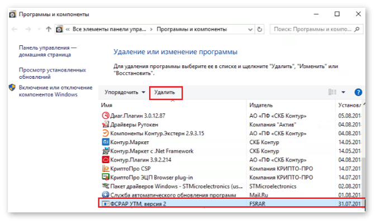Select 'ФСРАР УТМ, версия 2' row
This screenshot has width=376, height=223.
232,203
